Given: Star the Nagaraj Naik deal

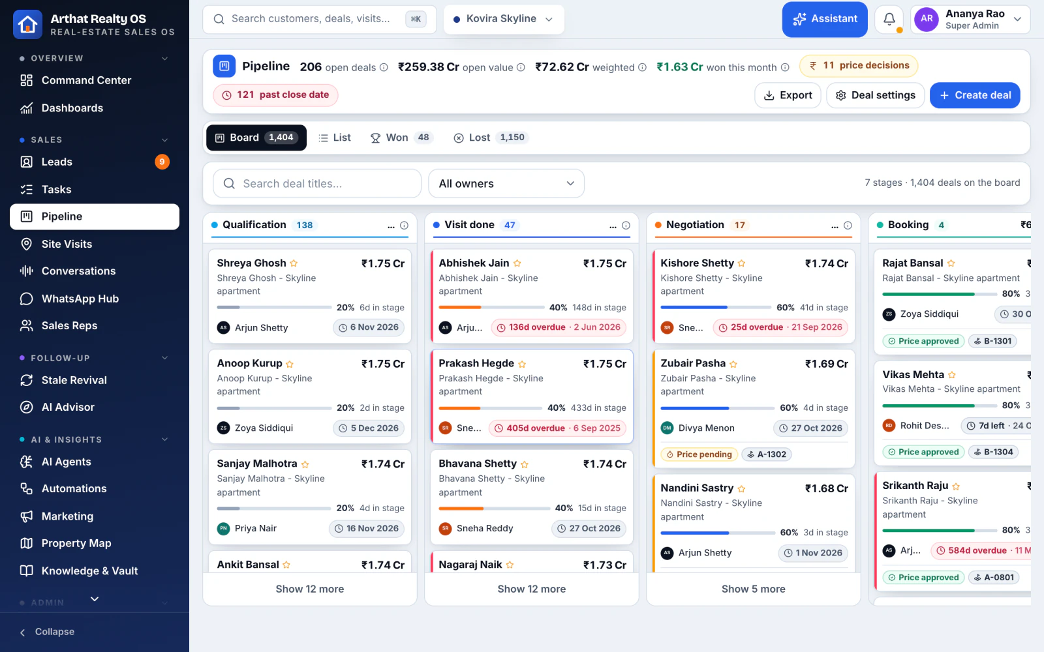Looking at the screenshot, I should click(x=510, y=565).
